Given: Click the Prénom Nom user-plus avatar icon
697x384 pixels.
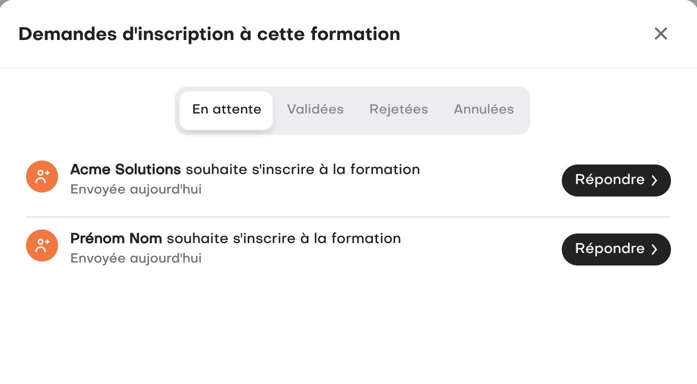Looking at the screenshot, I should coord(42,245).
